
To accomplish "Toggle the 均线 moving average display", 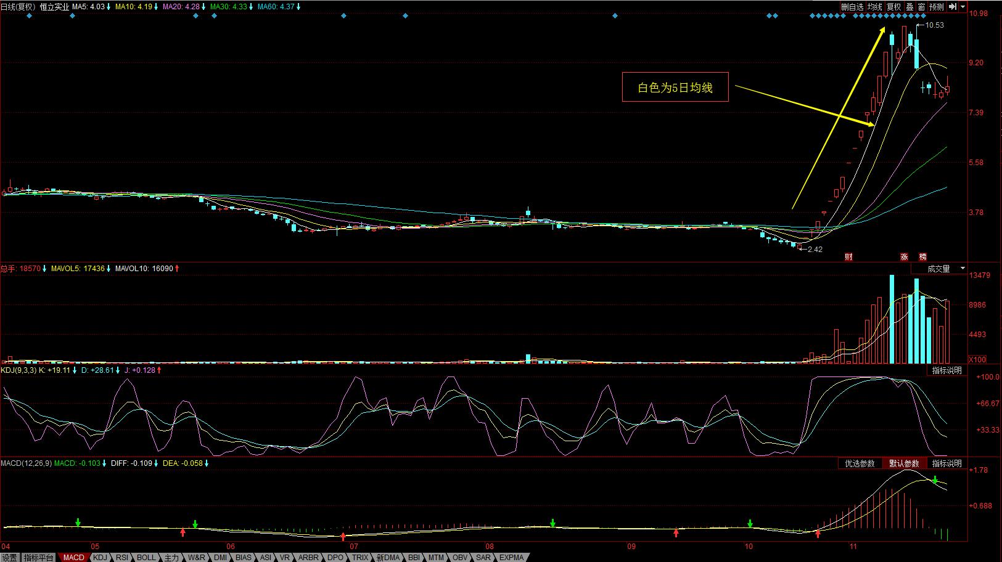I will (x=875, y=7).
